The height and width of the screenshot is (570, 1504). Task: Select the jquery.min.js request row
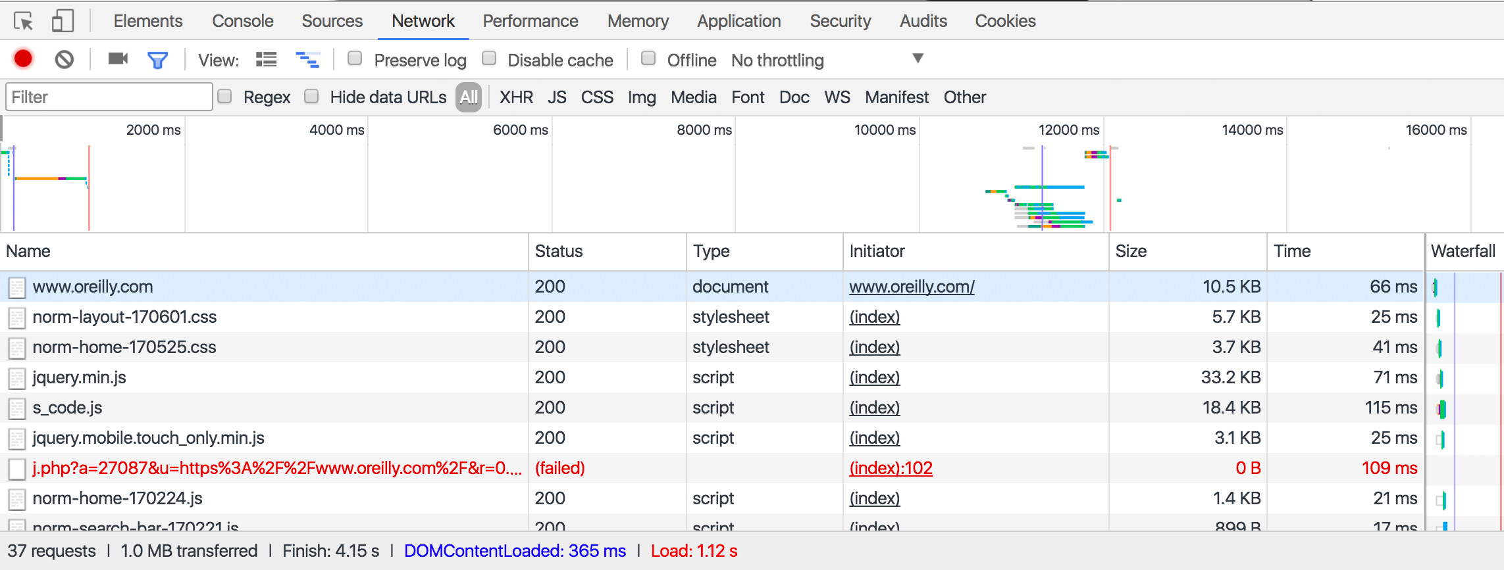(79, 377)
